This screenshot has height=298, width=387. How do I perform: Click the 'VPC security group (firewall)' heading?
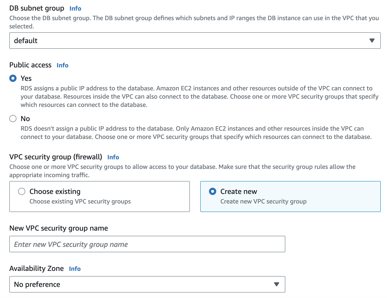click(56, 157)
